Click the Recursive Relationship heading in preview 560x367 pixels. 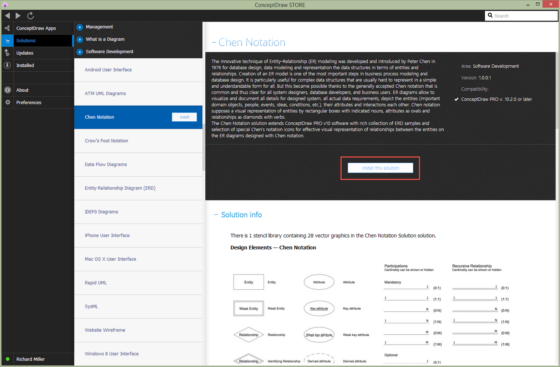click(x=472, y=266)
